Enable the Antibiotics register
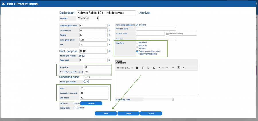The height and width of the screenshot is (121, 258). click(x=137, y=43)
